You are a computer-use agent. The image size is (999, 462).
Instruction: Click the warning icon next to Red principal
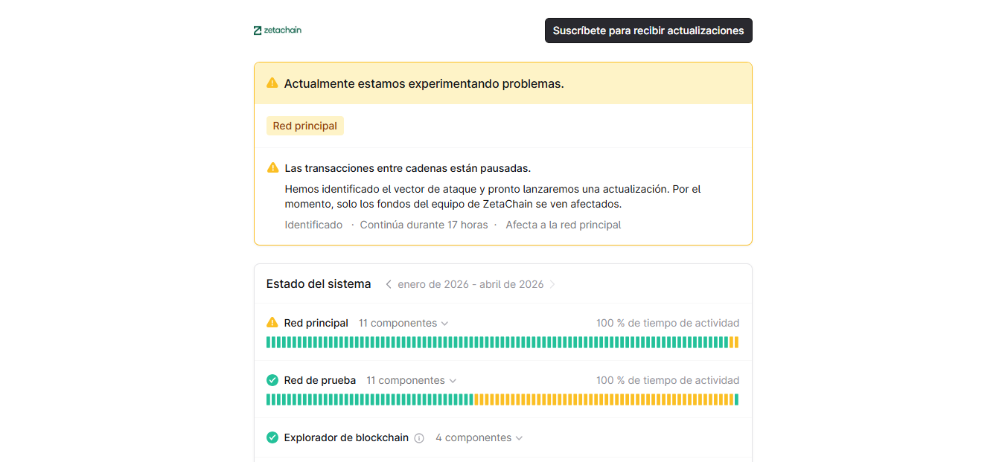point(272,323)
